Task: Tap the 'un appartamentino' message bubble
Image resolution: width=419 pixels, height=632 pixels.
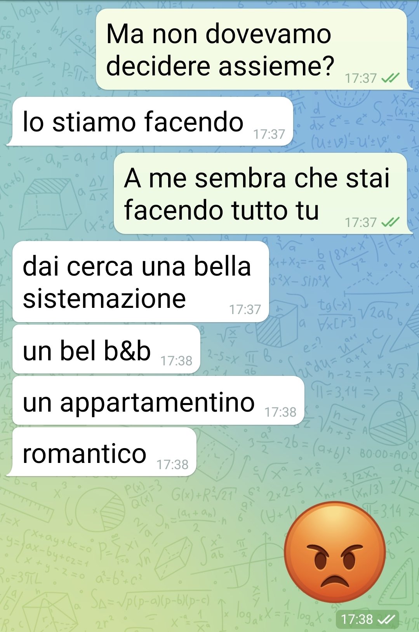Action: (x=158, y=400)
